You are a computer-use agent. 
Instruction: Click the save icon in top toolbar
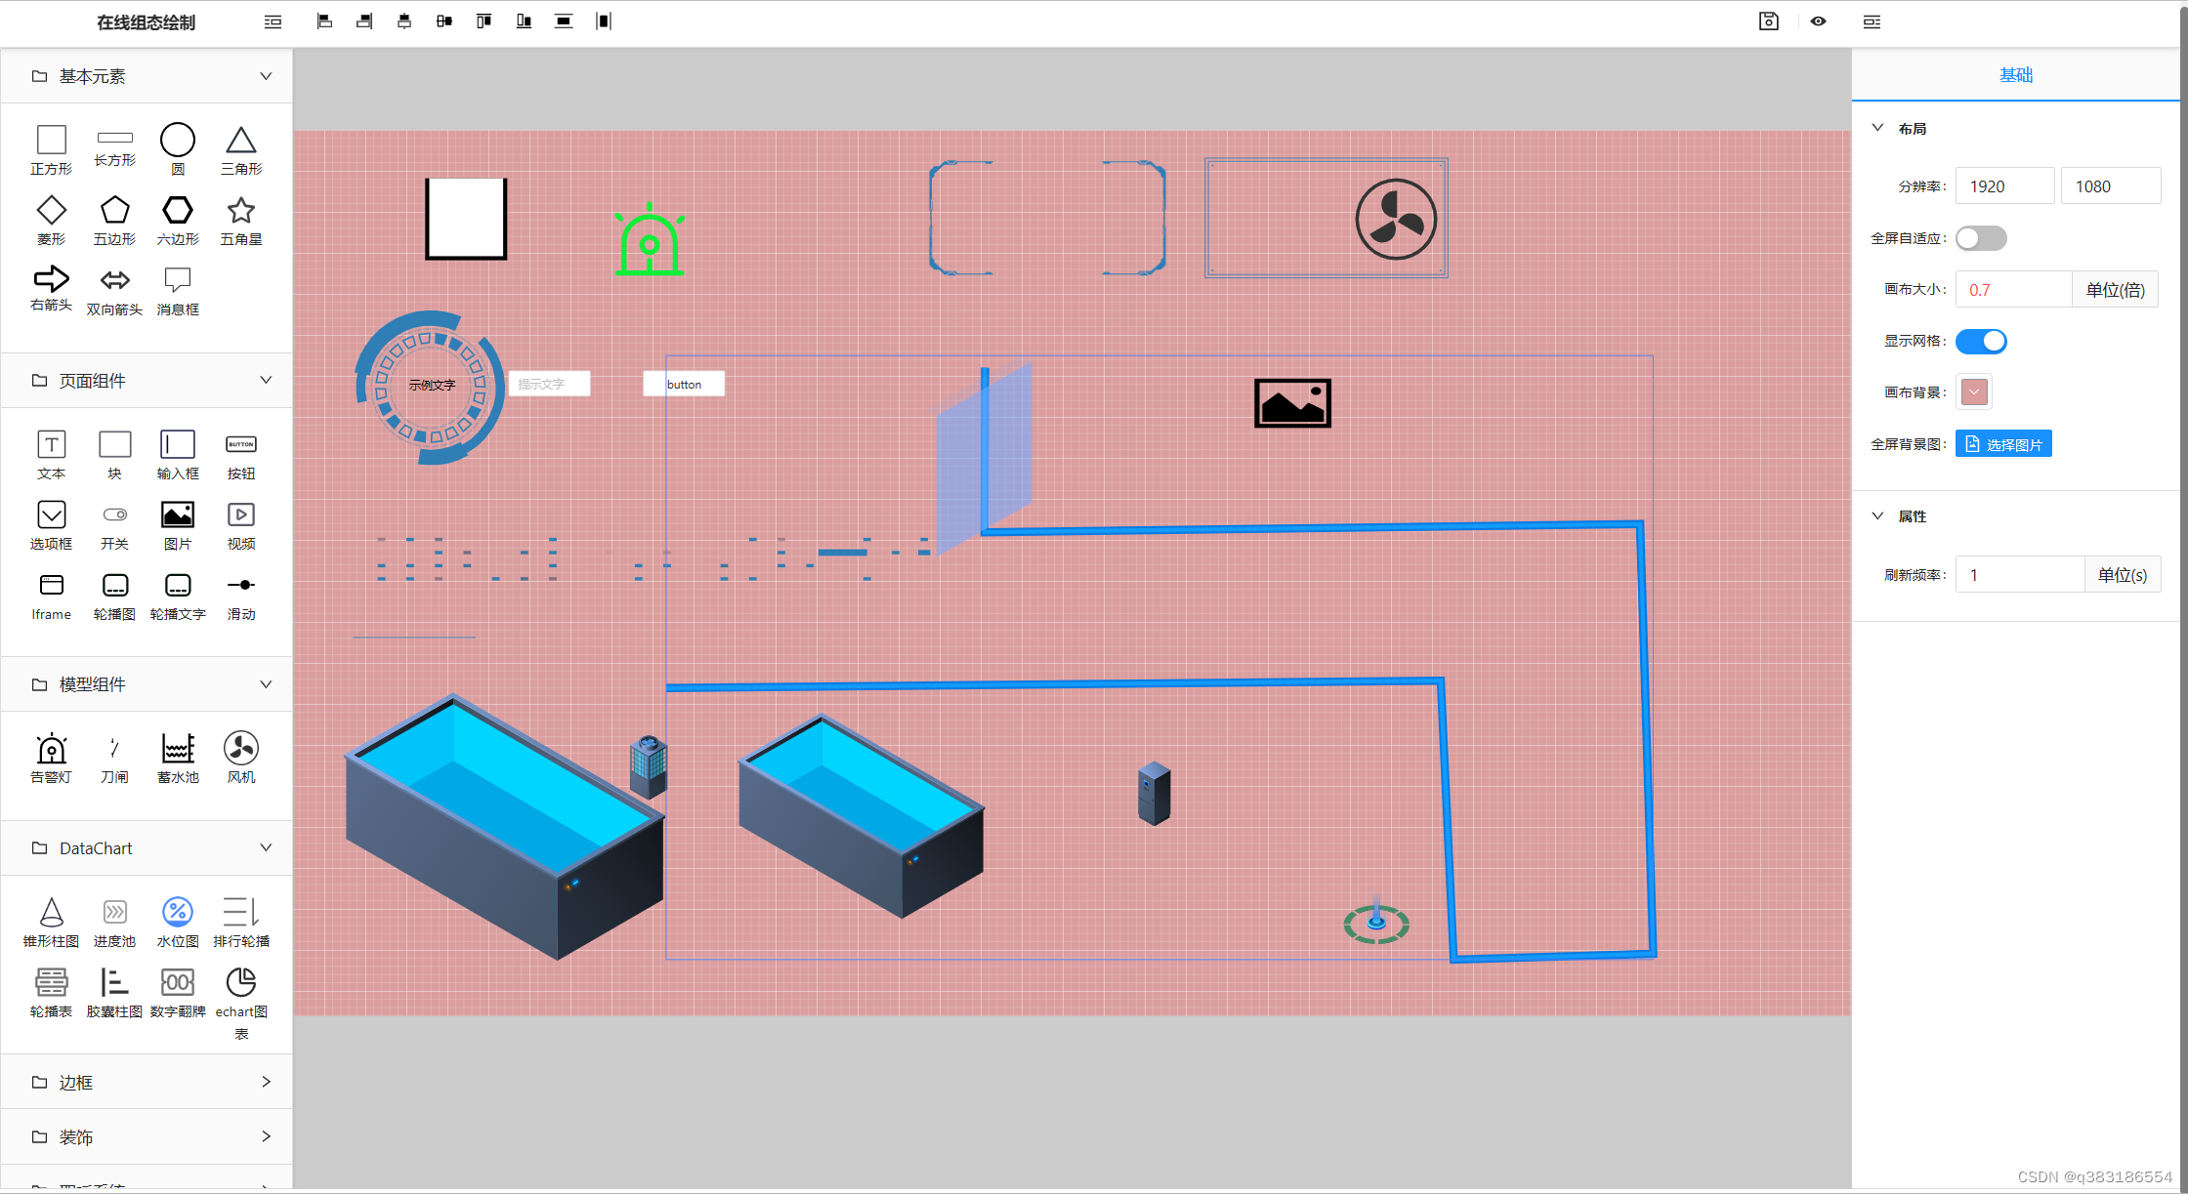1769,21
